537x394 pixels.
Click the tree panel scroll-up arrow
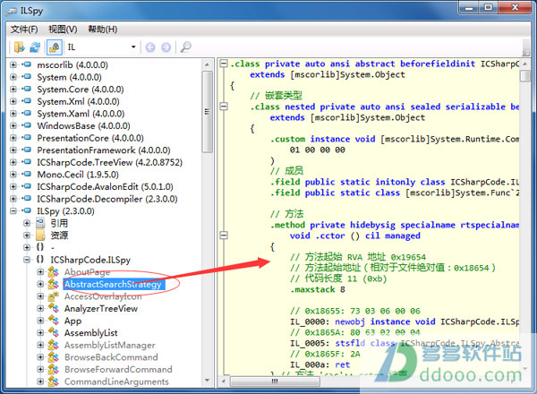(x=207, y=64)
